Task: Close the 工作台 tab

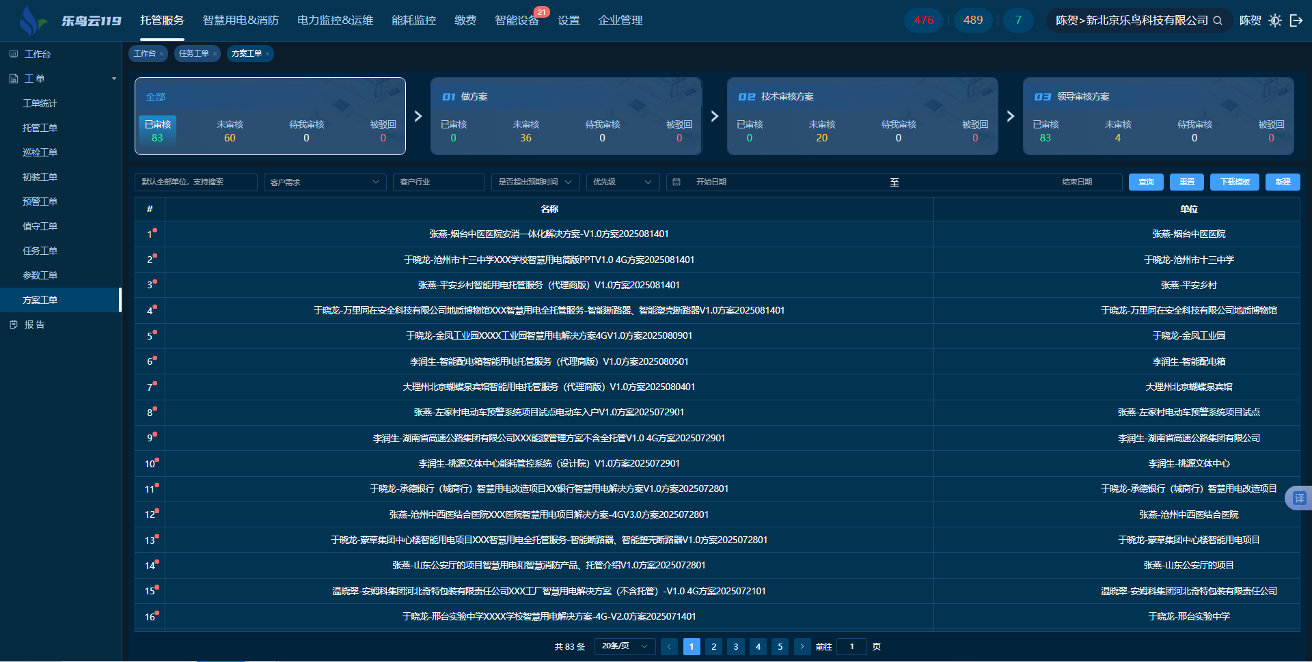Action: (161, 54)
